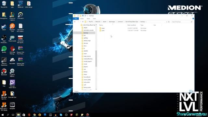The height and width of the screenshot is (117, 208).
Task: Click the Undo icon in Explorer title bar
Action: [83, 16]
